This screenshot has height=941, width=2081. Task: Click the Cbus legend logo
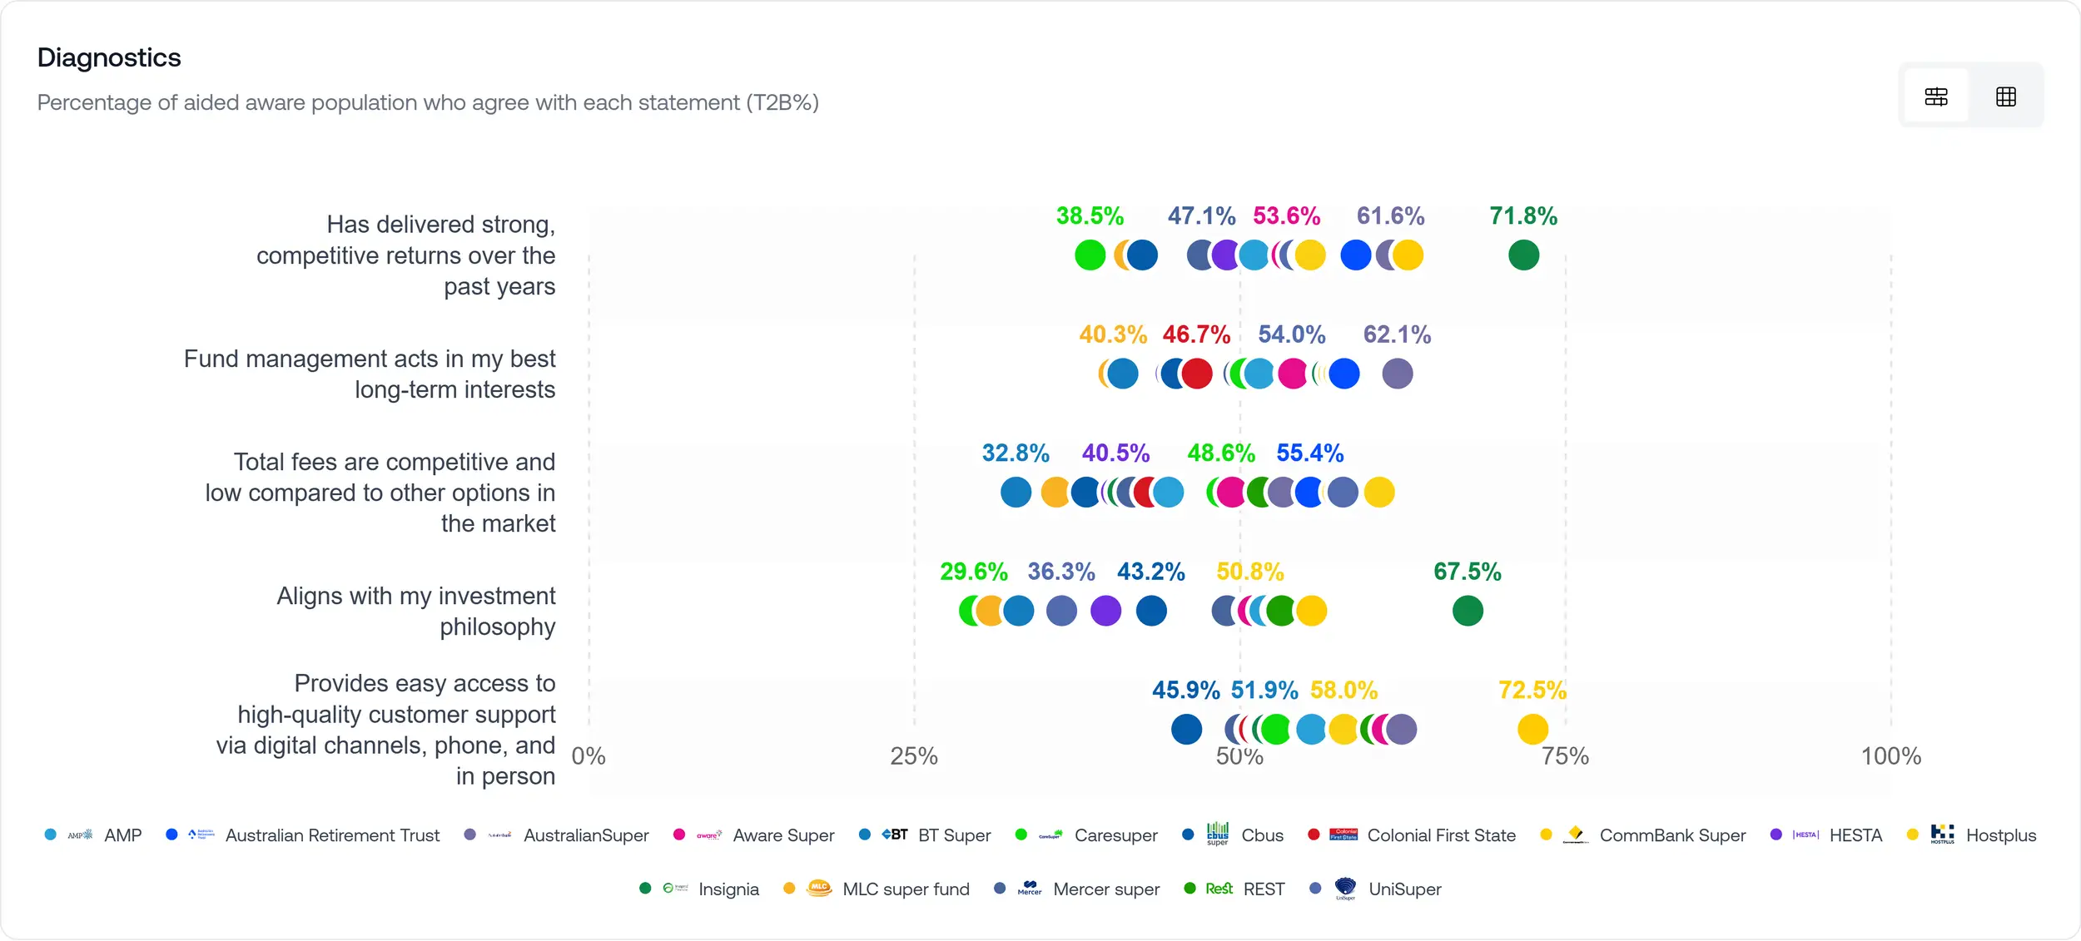tap(1218, 834)
